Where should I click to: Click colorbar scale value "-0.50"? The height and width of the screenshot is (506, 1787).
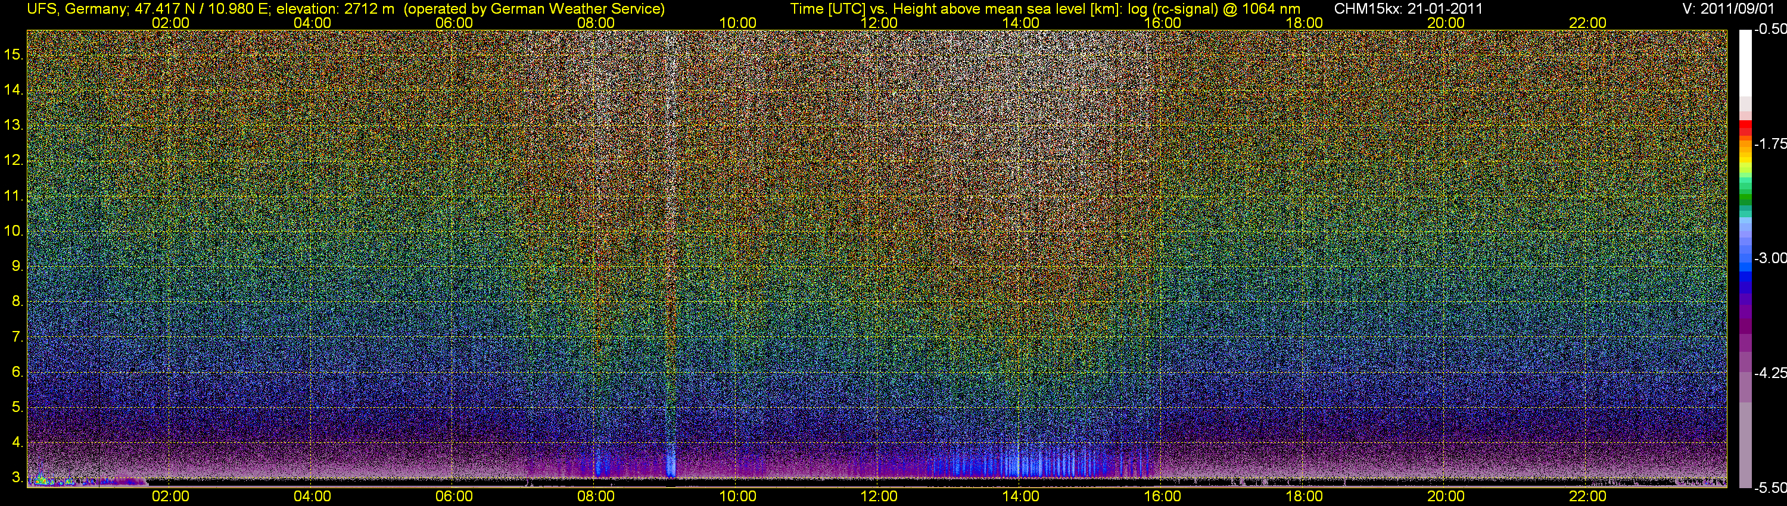[x=1770, y=29]
